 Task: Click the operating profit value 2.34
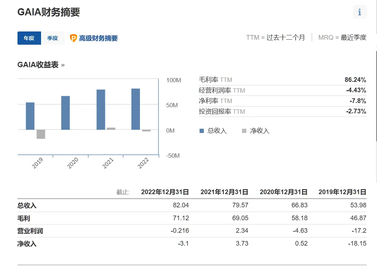coord(242,231)
